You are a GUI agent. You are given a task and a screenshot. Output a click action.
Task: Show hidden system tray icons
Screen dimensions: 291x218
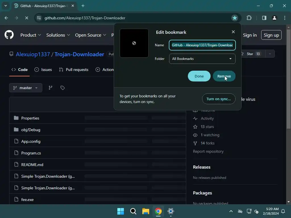point(231,211)
